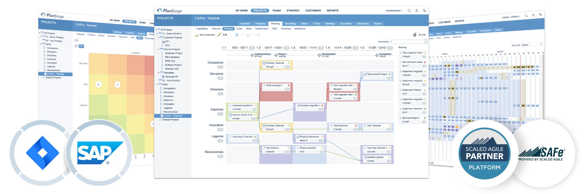Open the Roadmap sub-tab

pos(286,29)
